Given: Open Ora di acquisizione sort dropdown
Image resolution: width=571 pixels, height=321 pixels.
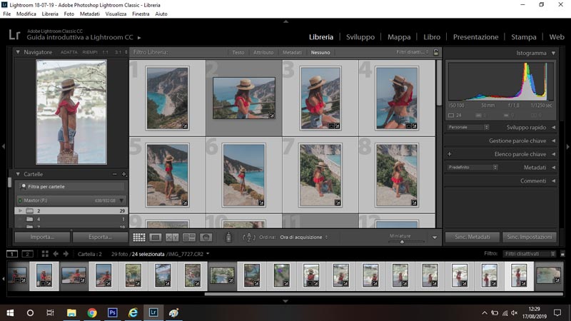Looking at the screenshot, I should 304,238.
